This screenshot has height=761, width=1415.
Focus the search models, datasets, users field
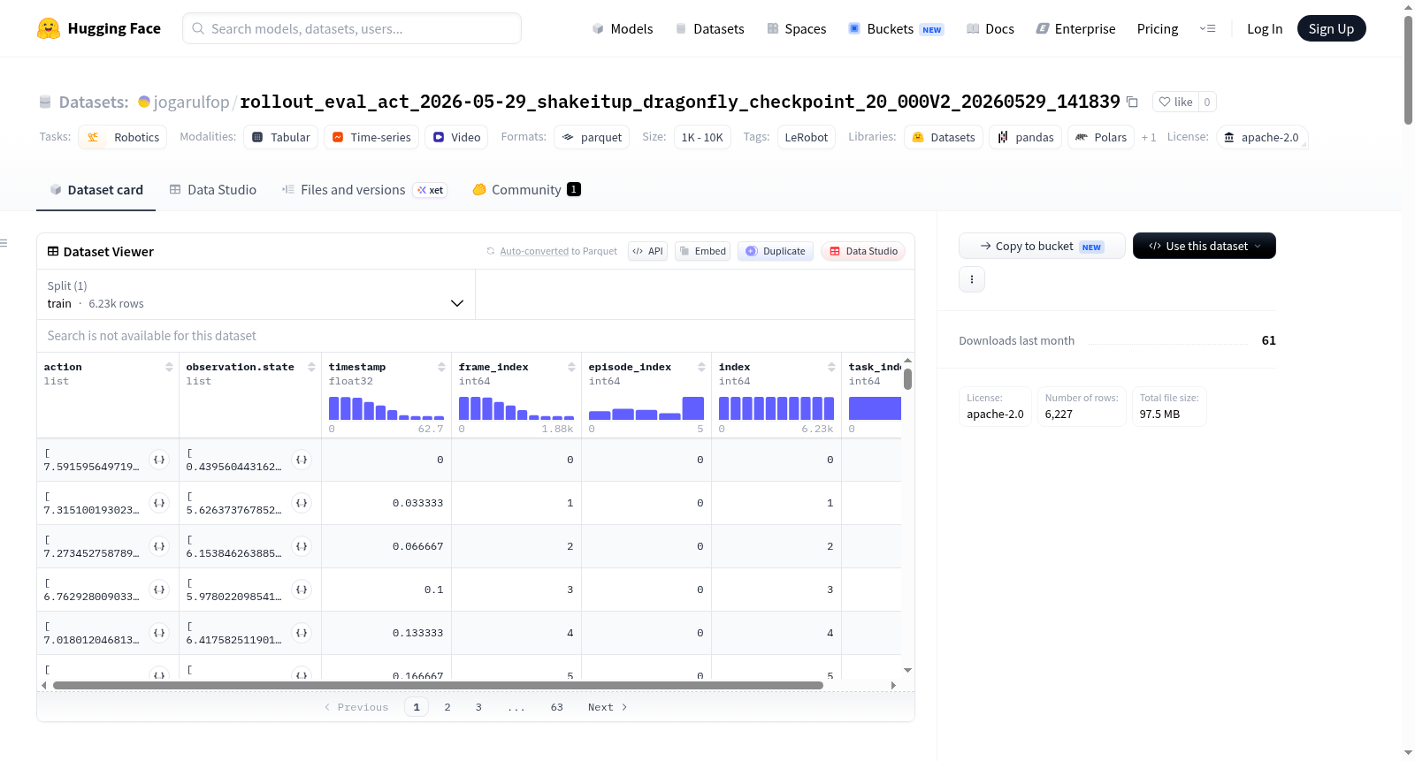click(x=352, y=28)
